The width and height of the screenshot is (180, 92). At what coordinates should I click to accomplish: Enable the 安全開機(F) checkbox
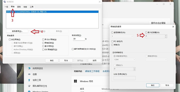click(10, 39)
